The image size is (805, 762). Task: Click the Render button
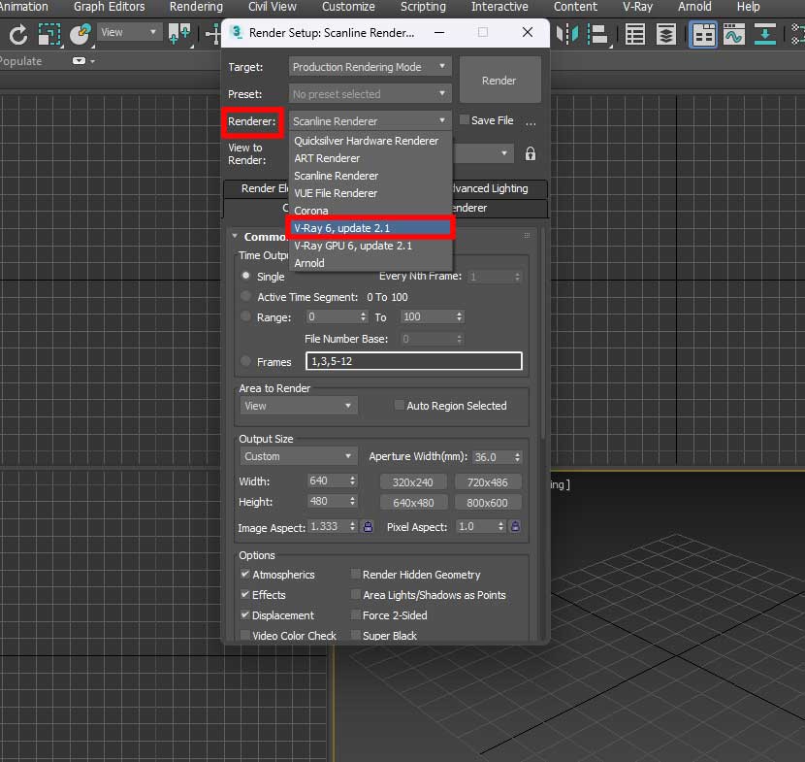click(499, 81)
